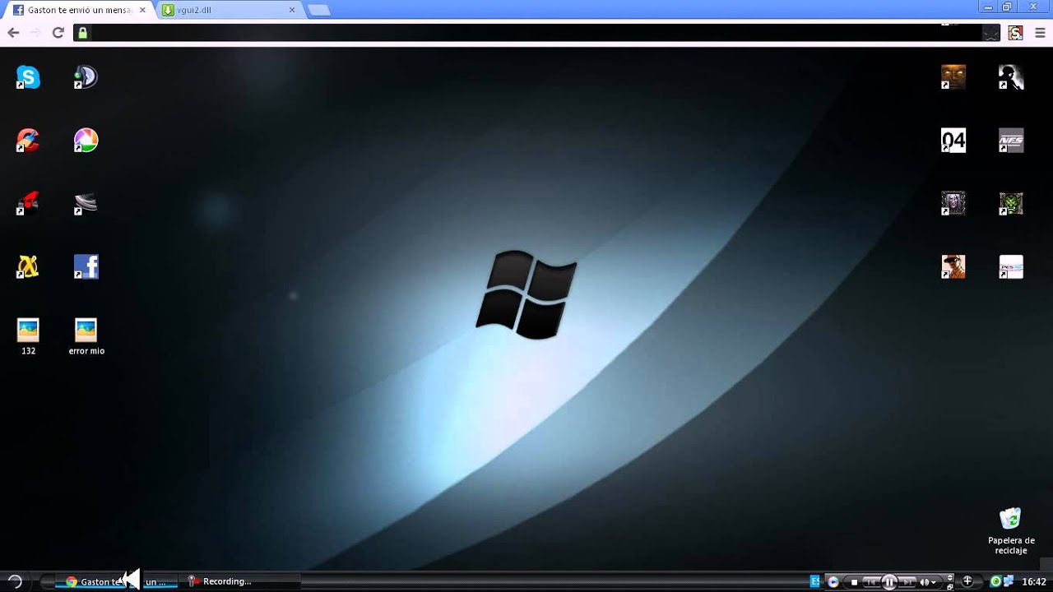This screenshot has width=1053, height=592.
Task: Open the network tray icon
Action: coord(1009,581)
